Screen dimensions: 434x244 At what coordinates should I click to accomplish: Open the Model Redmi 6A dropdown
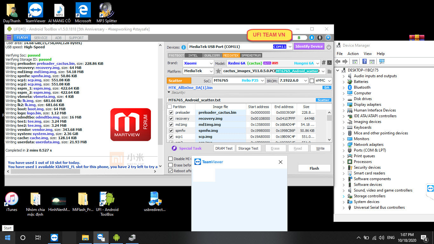[317, 63]
